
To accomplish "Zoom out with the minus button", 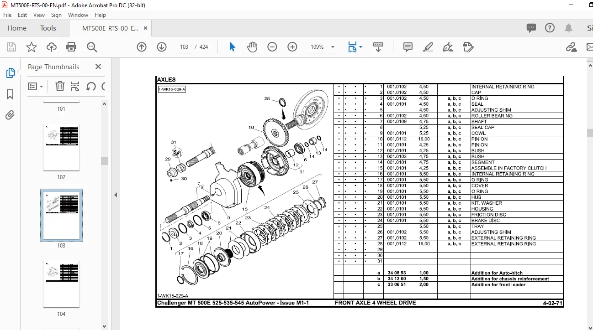I will coord(272,47).
